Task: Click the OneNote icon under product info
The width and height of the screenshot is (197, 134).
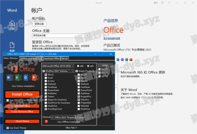Action: coord(122,59)
